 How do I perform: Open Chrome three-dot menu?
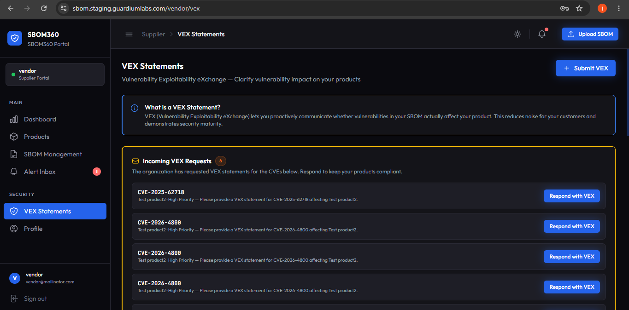619,8
